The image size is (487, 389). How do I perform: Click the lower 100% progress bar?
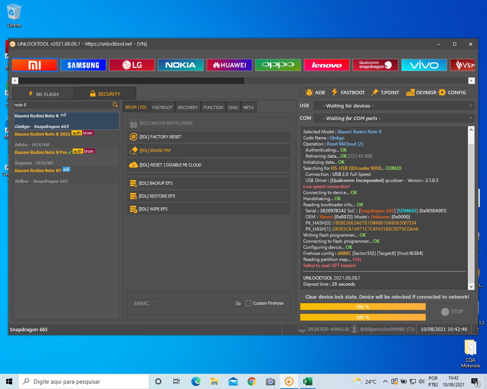363,317
